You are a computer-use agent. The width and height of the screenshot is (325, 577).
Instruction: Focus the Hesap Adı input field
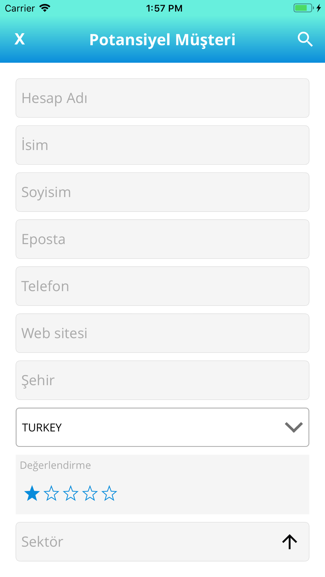162,98
